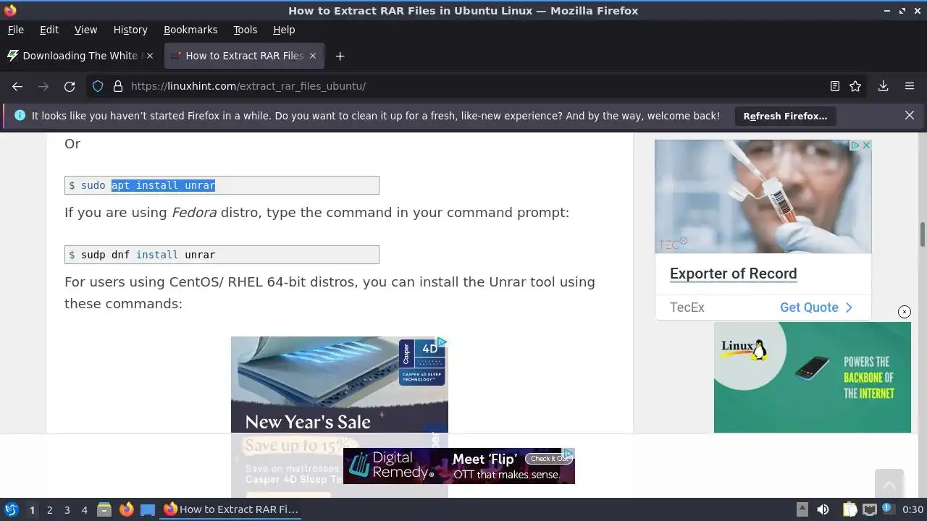The width and height of the screenshot is (927, 521).
Task: Launch the file manager from taskbar
Action: pyautogui.click(x=104, y=509)
